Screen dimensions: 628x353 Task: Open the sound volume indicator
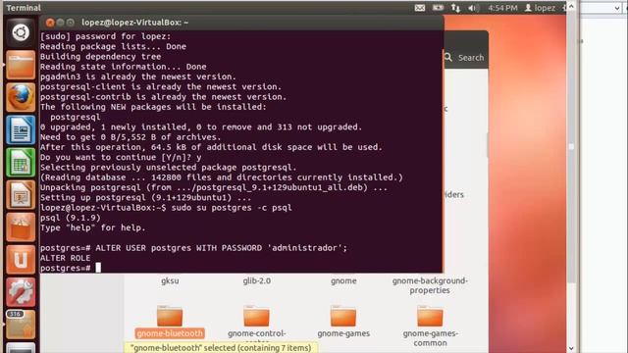(473, 8)
